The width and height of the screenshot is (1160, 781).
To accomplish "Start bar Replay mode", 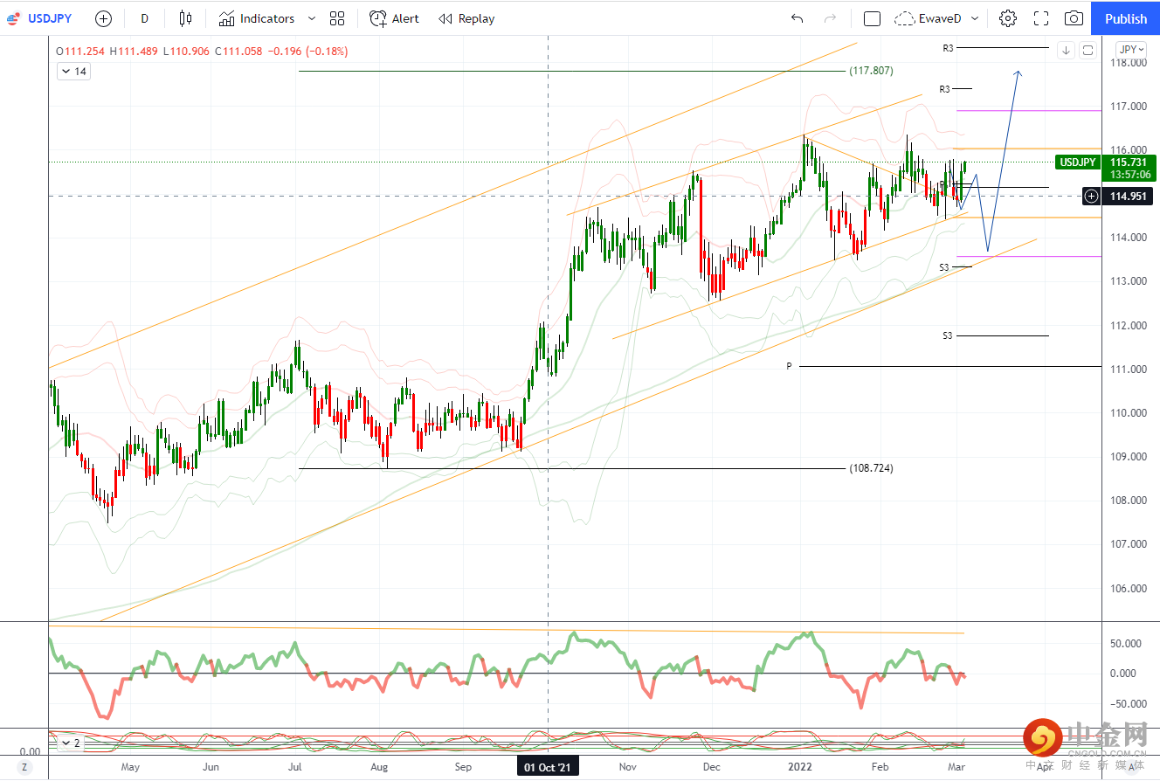I will [x=466, y=18].
